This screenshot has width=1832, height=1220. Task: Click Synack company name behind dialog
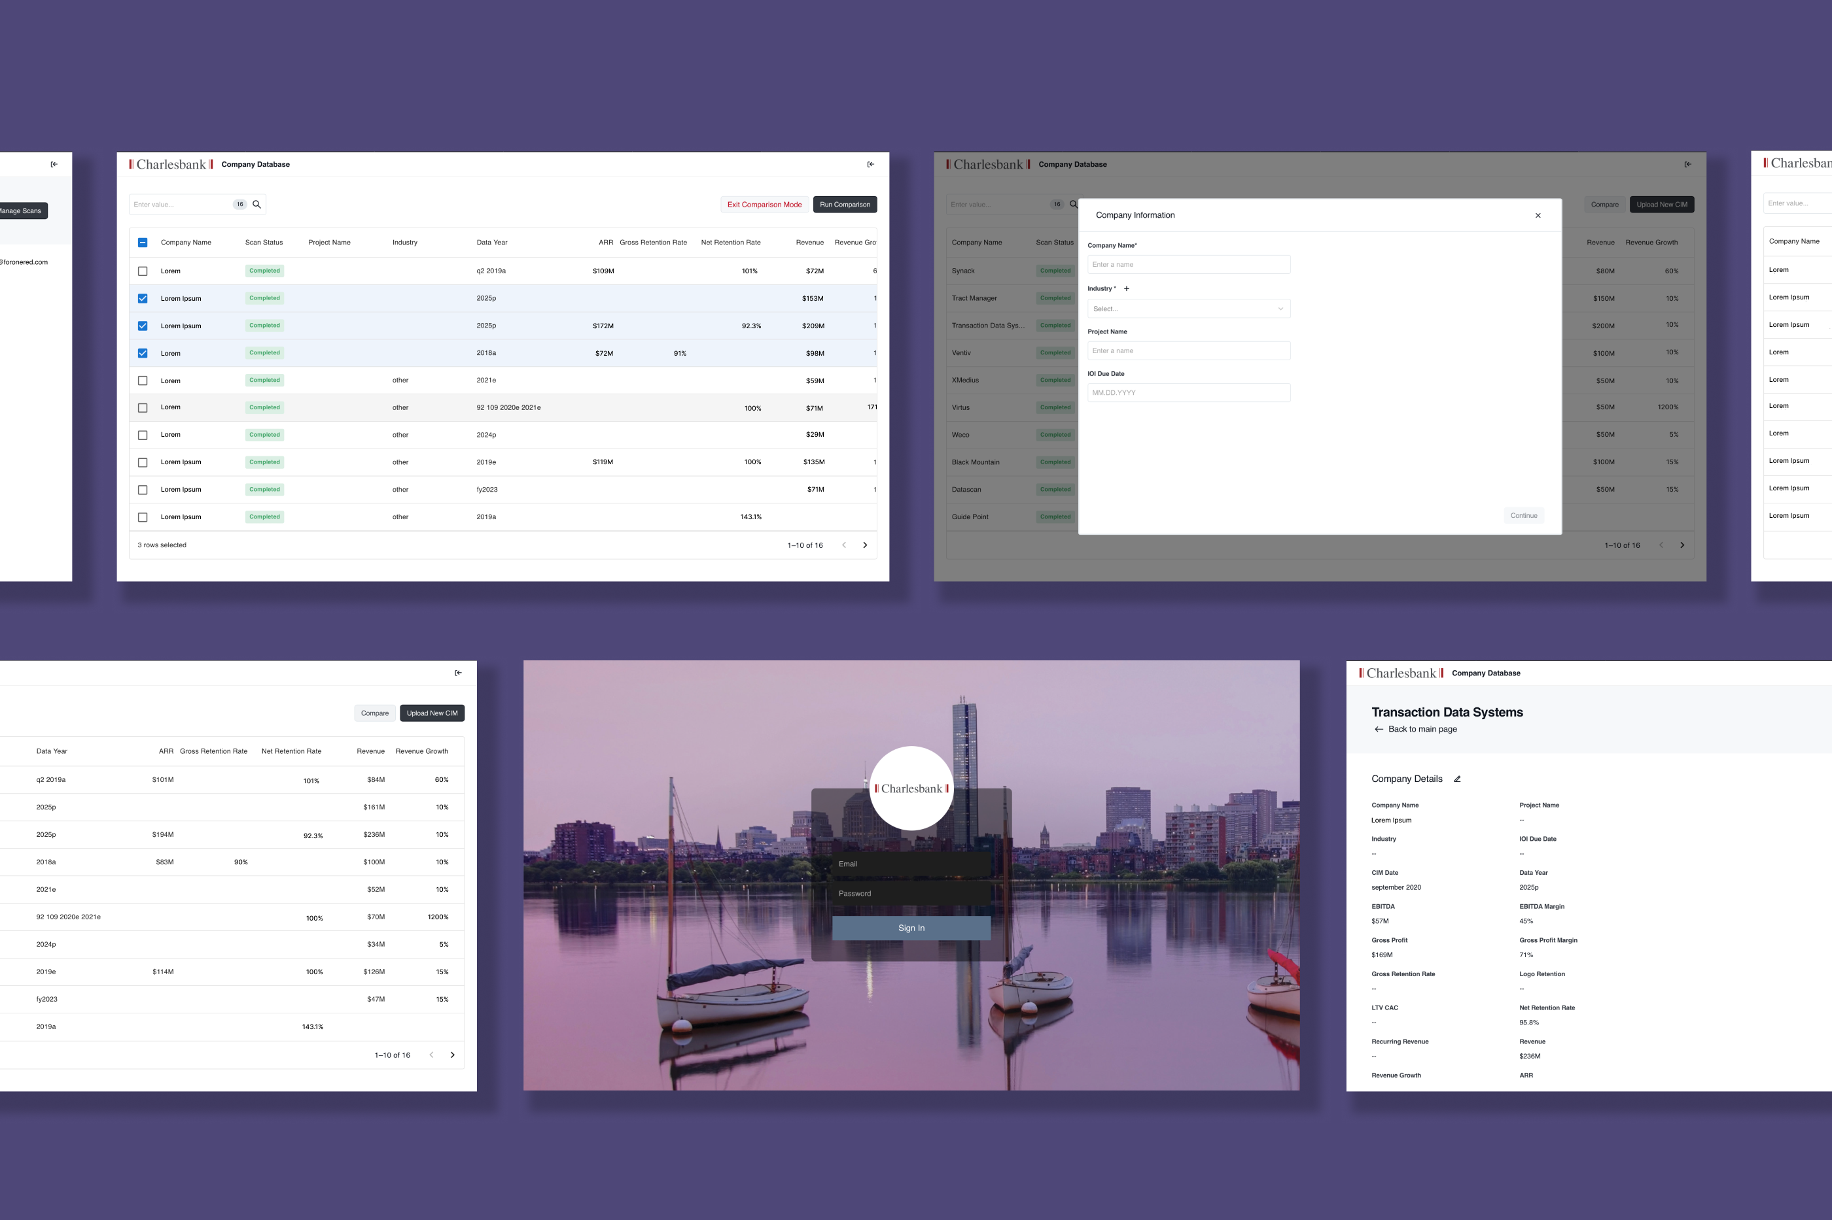point(963,271)
